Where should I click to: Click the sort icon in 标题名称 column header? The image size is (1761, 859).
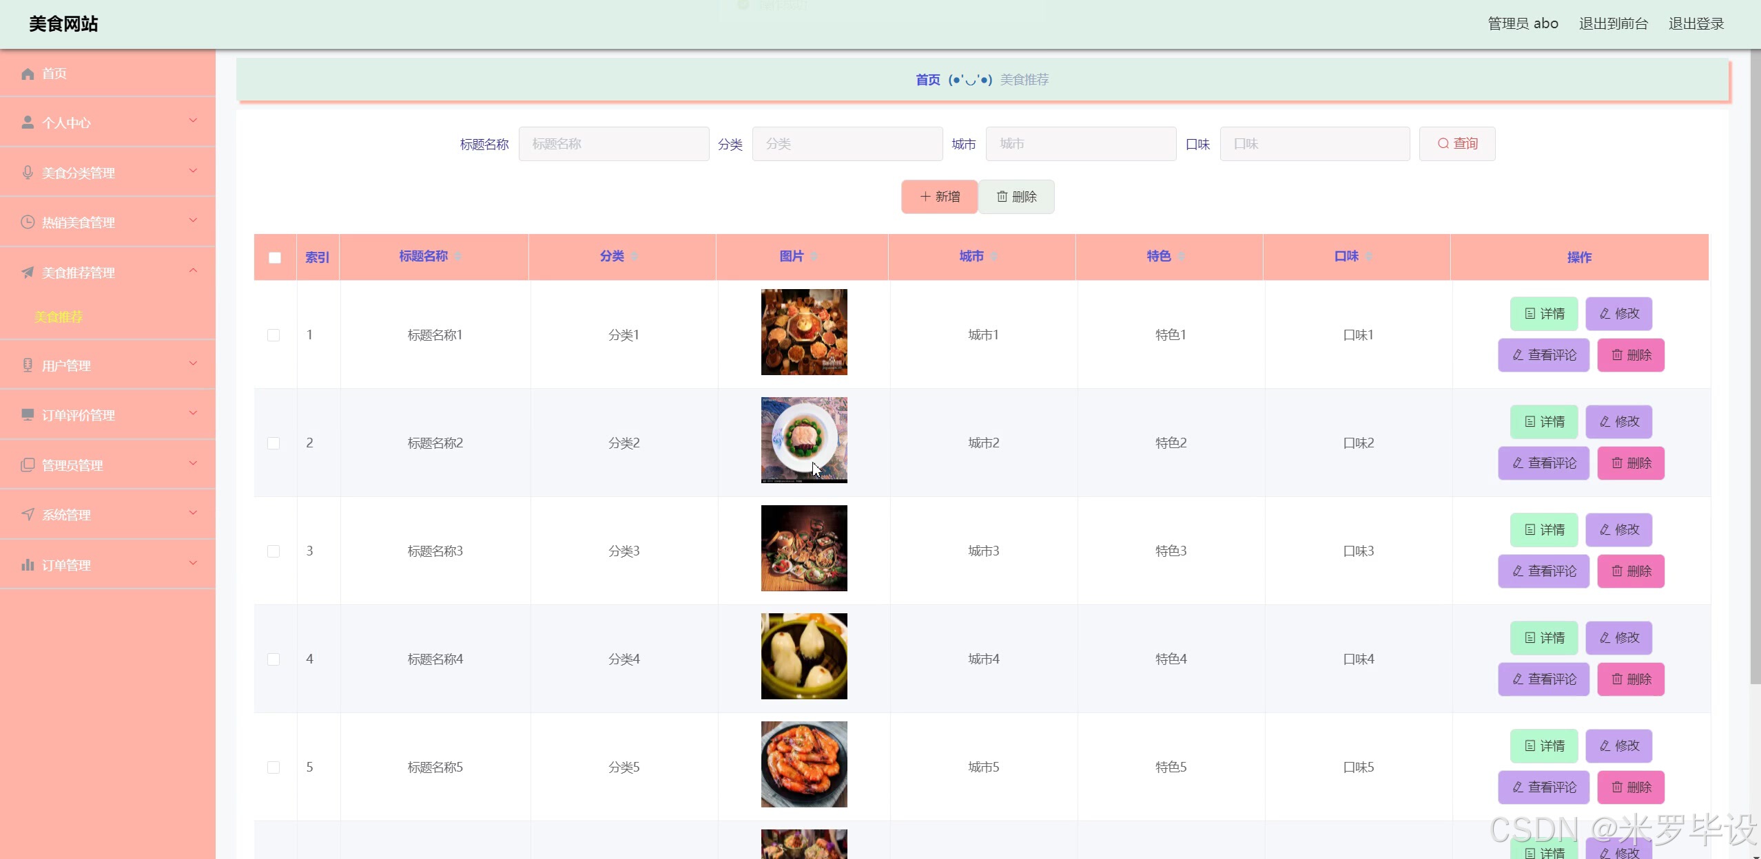coord(457,257)
